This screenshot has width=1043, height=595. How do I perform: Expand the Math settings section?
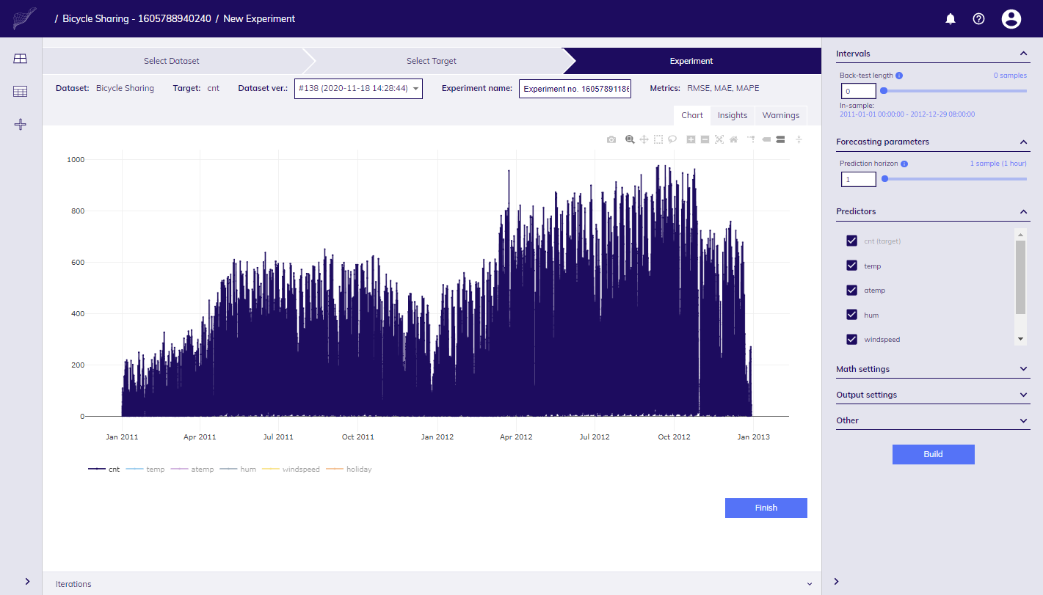point(1024,369)
